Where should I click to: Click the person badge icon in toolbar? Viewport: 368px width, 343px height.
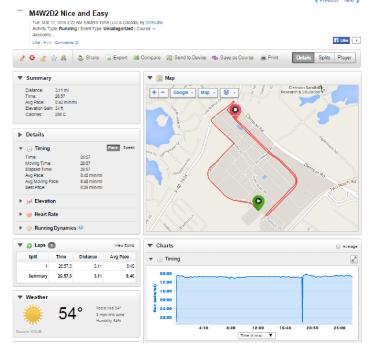[64, 58]
